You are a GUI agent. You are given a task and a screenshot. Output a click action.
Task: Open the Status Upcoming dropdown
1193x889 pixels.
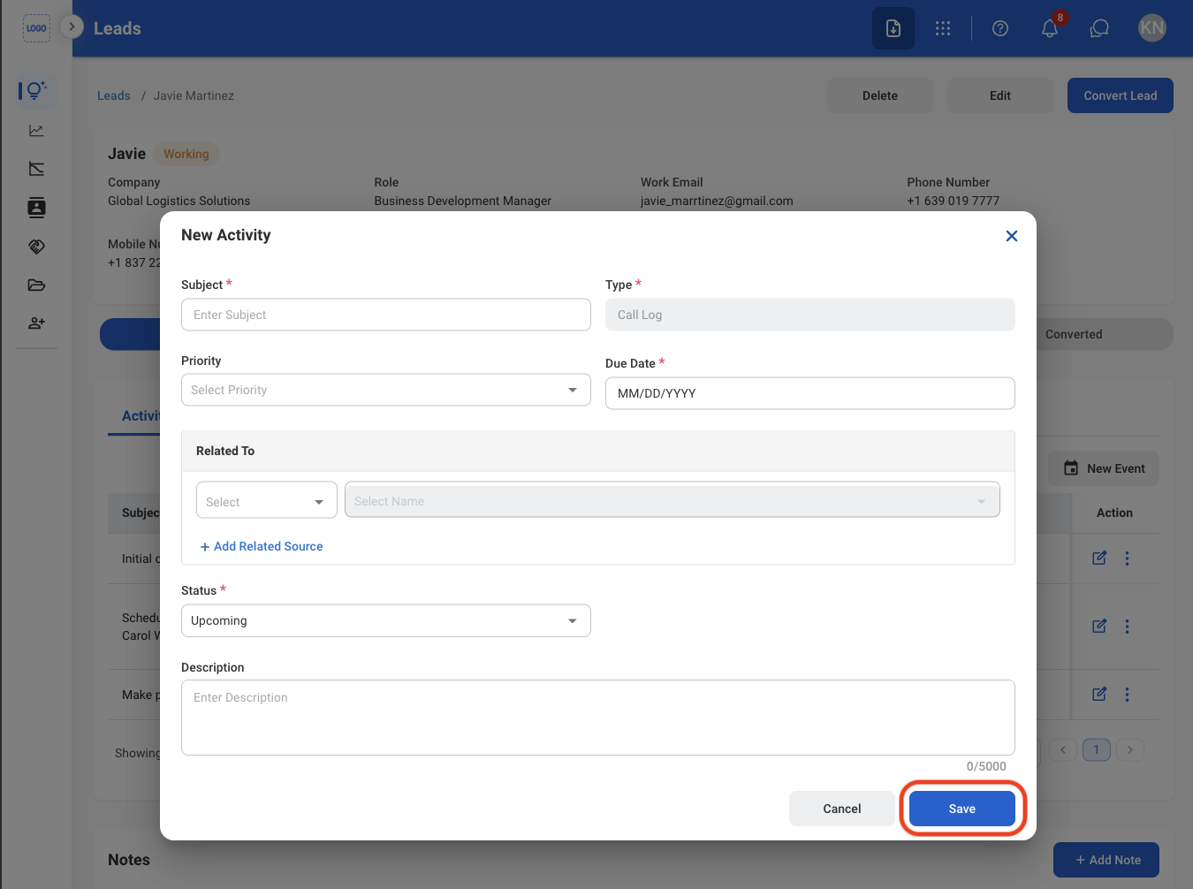click(x=386, y=620)
